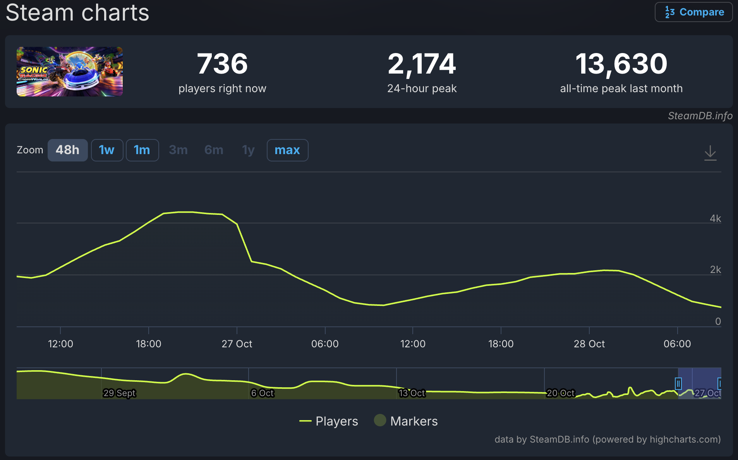Click the 27 Oct x-axis label
The width and height of the screenshot is (738, 460).
pos(237,344)
